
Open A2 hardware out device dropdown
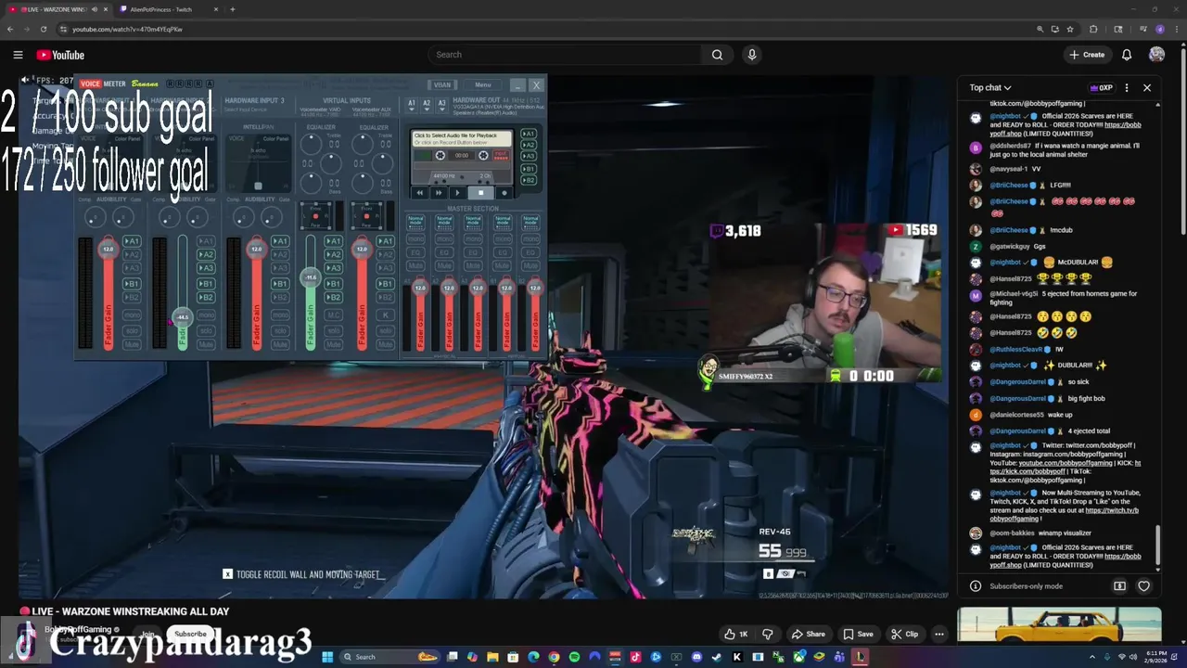(x=427, y=104)
